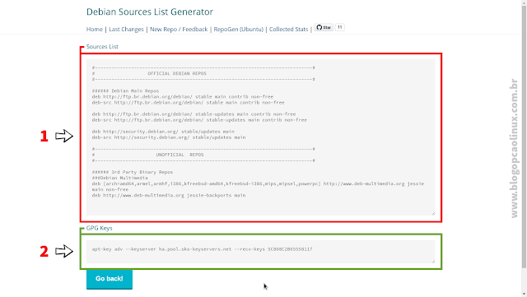Click the apt-key adv keyserver command text
This screenshot has width=527, height=297.
click(x=202, y=249)
